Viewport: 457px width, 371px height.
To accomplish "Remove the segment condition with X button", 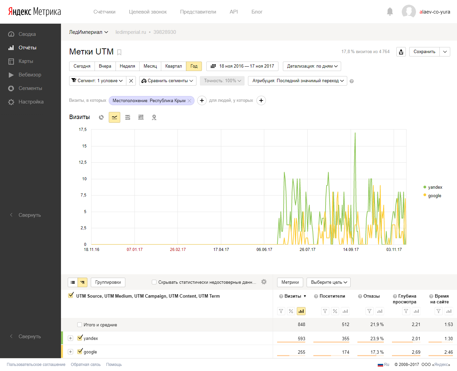I will click(x=131, y=81).
